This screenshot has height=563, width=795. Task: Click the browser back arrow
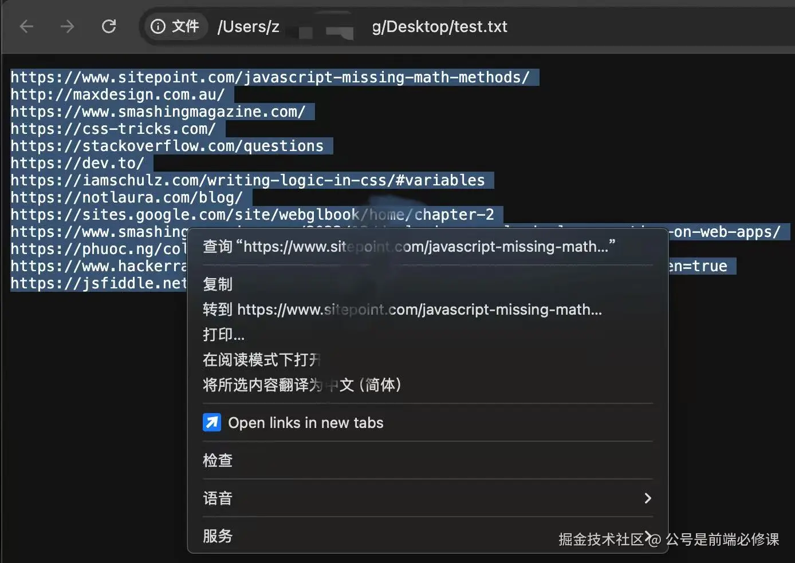[x=27, y=26]
